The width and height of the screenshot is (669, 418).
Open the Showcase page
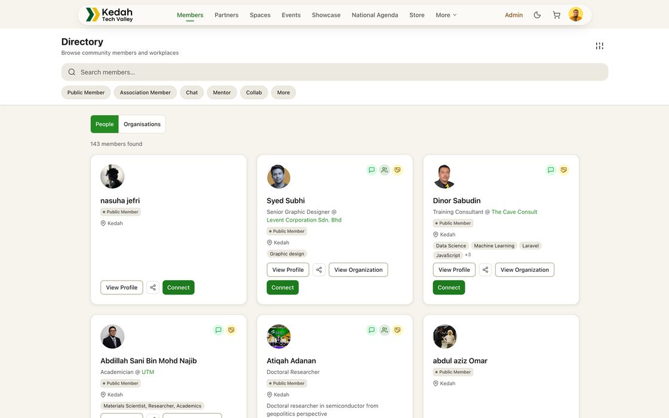pos(326,15)
